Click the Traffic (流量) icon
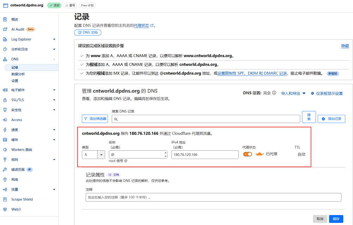This screenshot has height=225, width=353. 5,189
